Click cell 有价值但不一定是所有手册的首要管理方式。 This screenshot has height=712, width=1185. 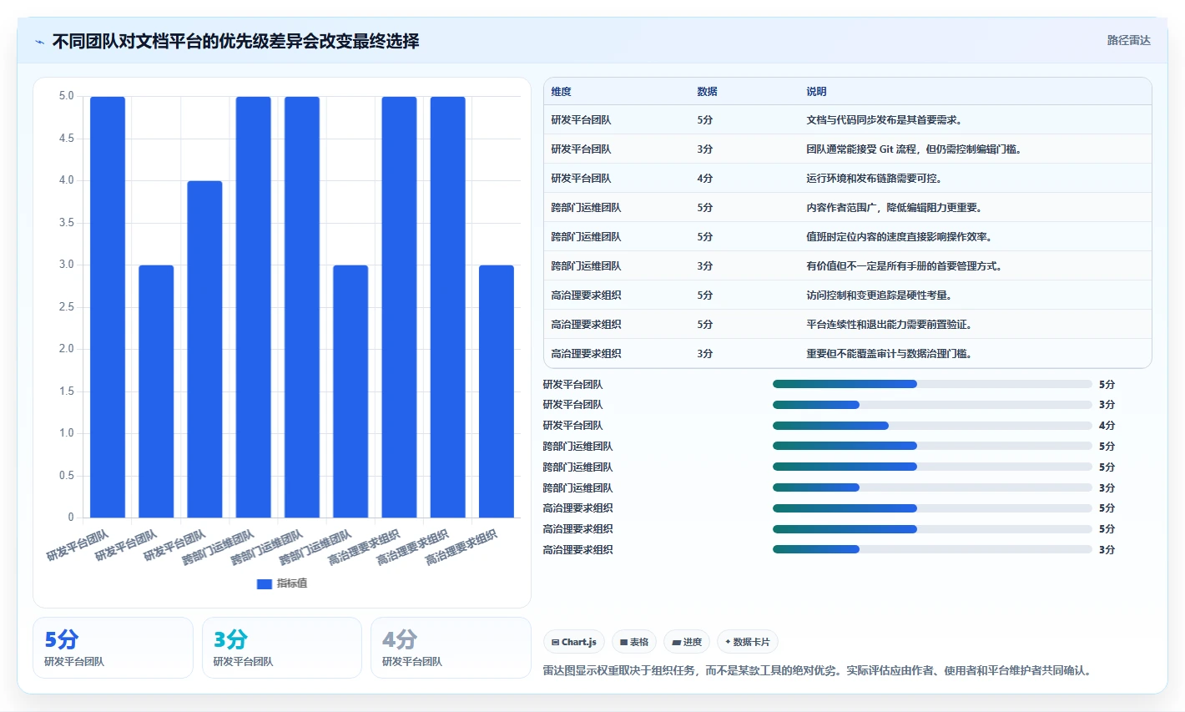tap(904, 266)
